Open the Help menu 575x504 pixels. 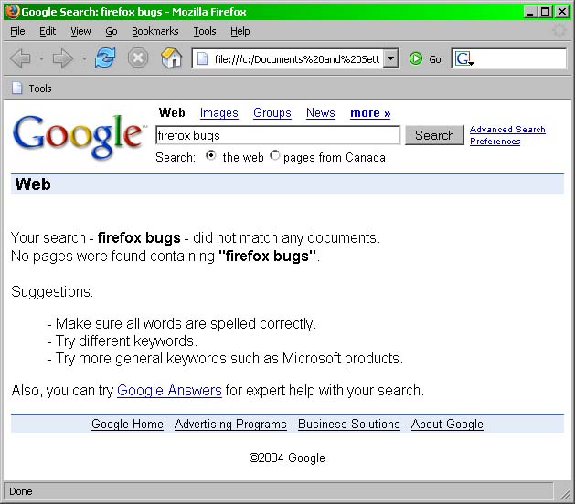click(240, 31)
